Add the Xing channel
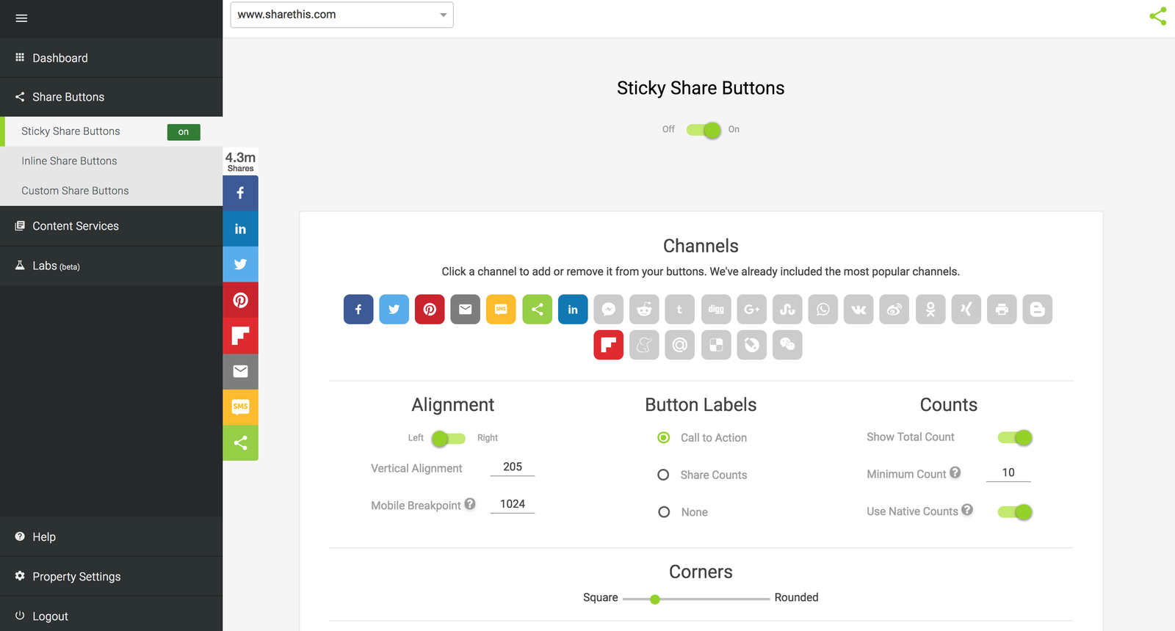The image size is (1175, 631). click(x=966, y=310)
